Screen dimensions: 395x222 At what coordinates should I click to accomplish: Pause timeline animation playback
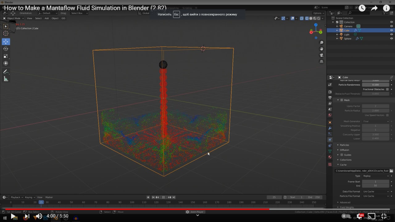(164, 197)
